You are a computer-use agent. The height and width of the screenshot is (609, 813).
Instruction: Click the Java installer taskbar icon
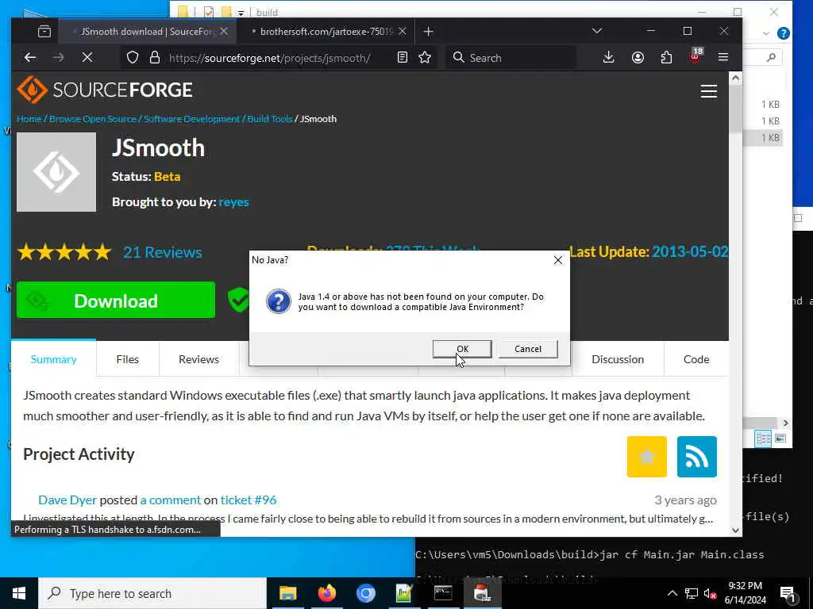482,593
